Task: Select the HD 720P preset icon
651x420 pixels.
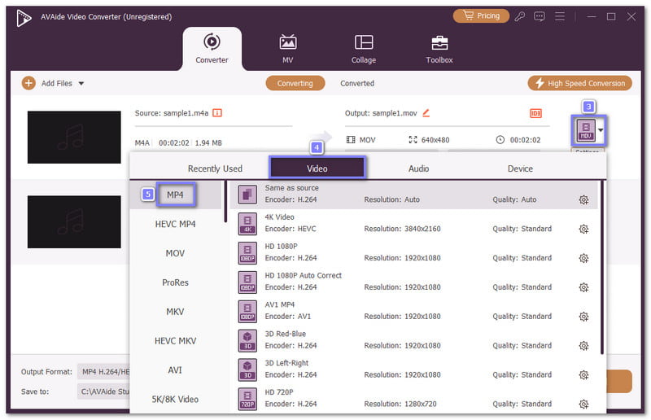Action: click(247, 399)
